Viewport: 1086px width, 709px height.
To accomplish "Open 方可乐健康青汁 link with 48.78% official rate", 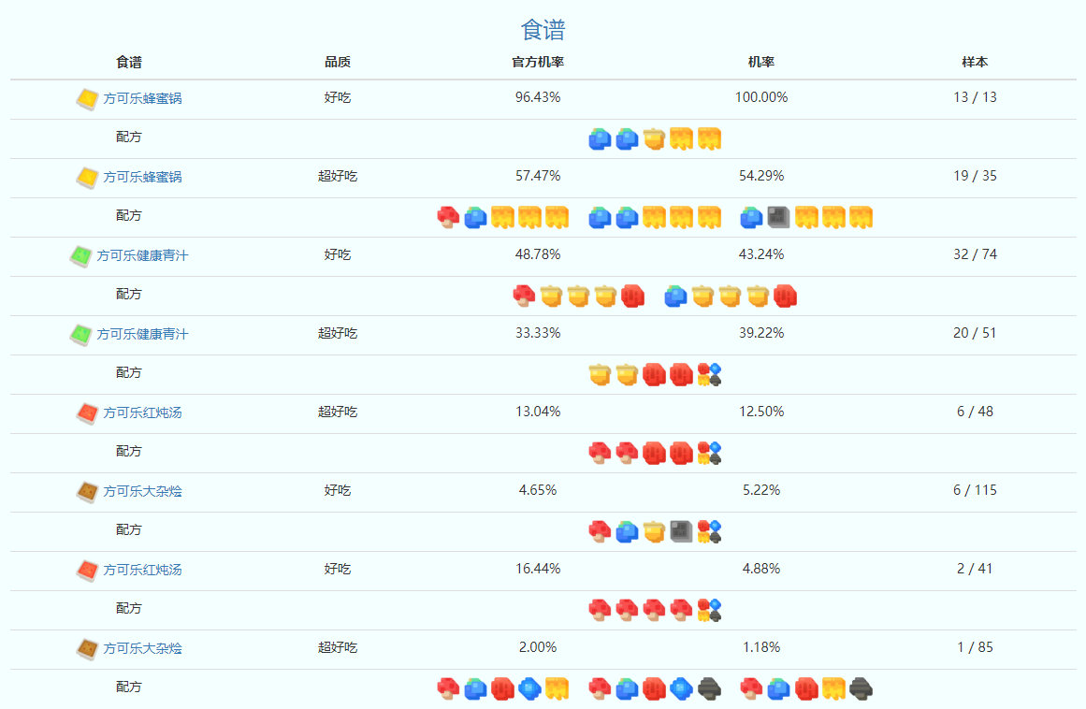I will 142,255.
